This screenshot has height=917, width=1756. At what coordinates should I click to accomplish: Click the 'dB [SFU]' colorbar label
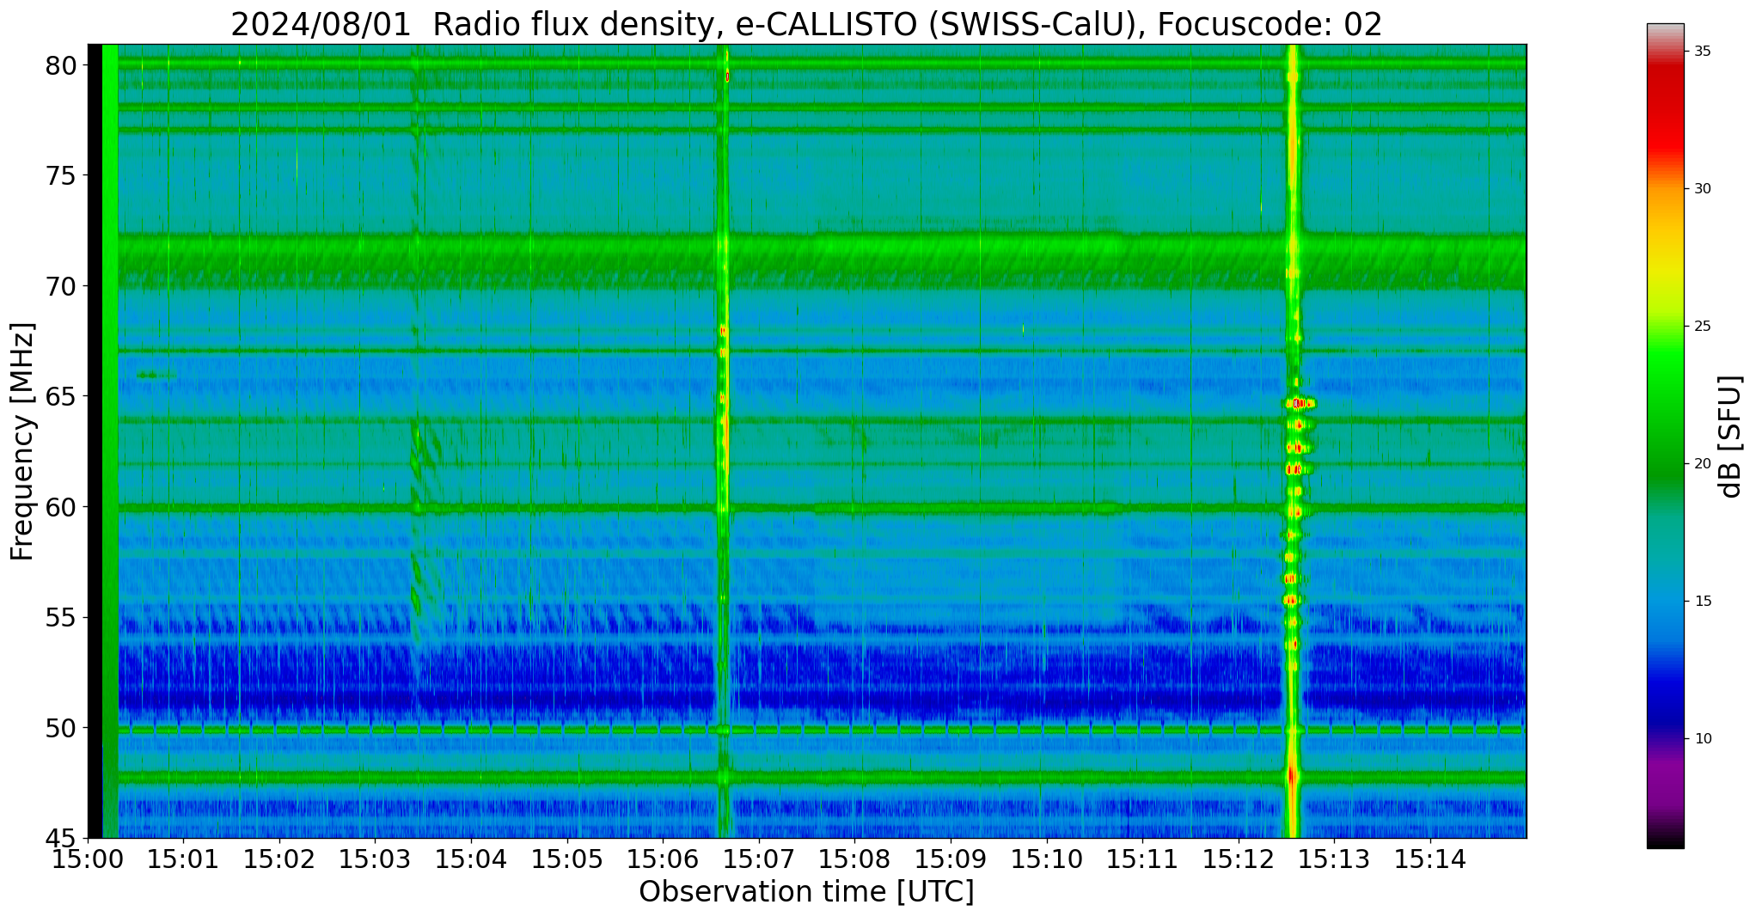pos(1731,437)
